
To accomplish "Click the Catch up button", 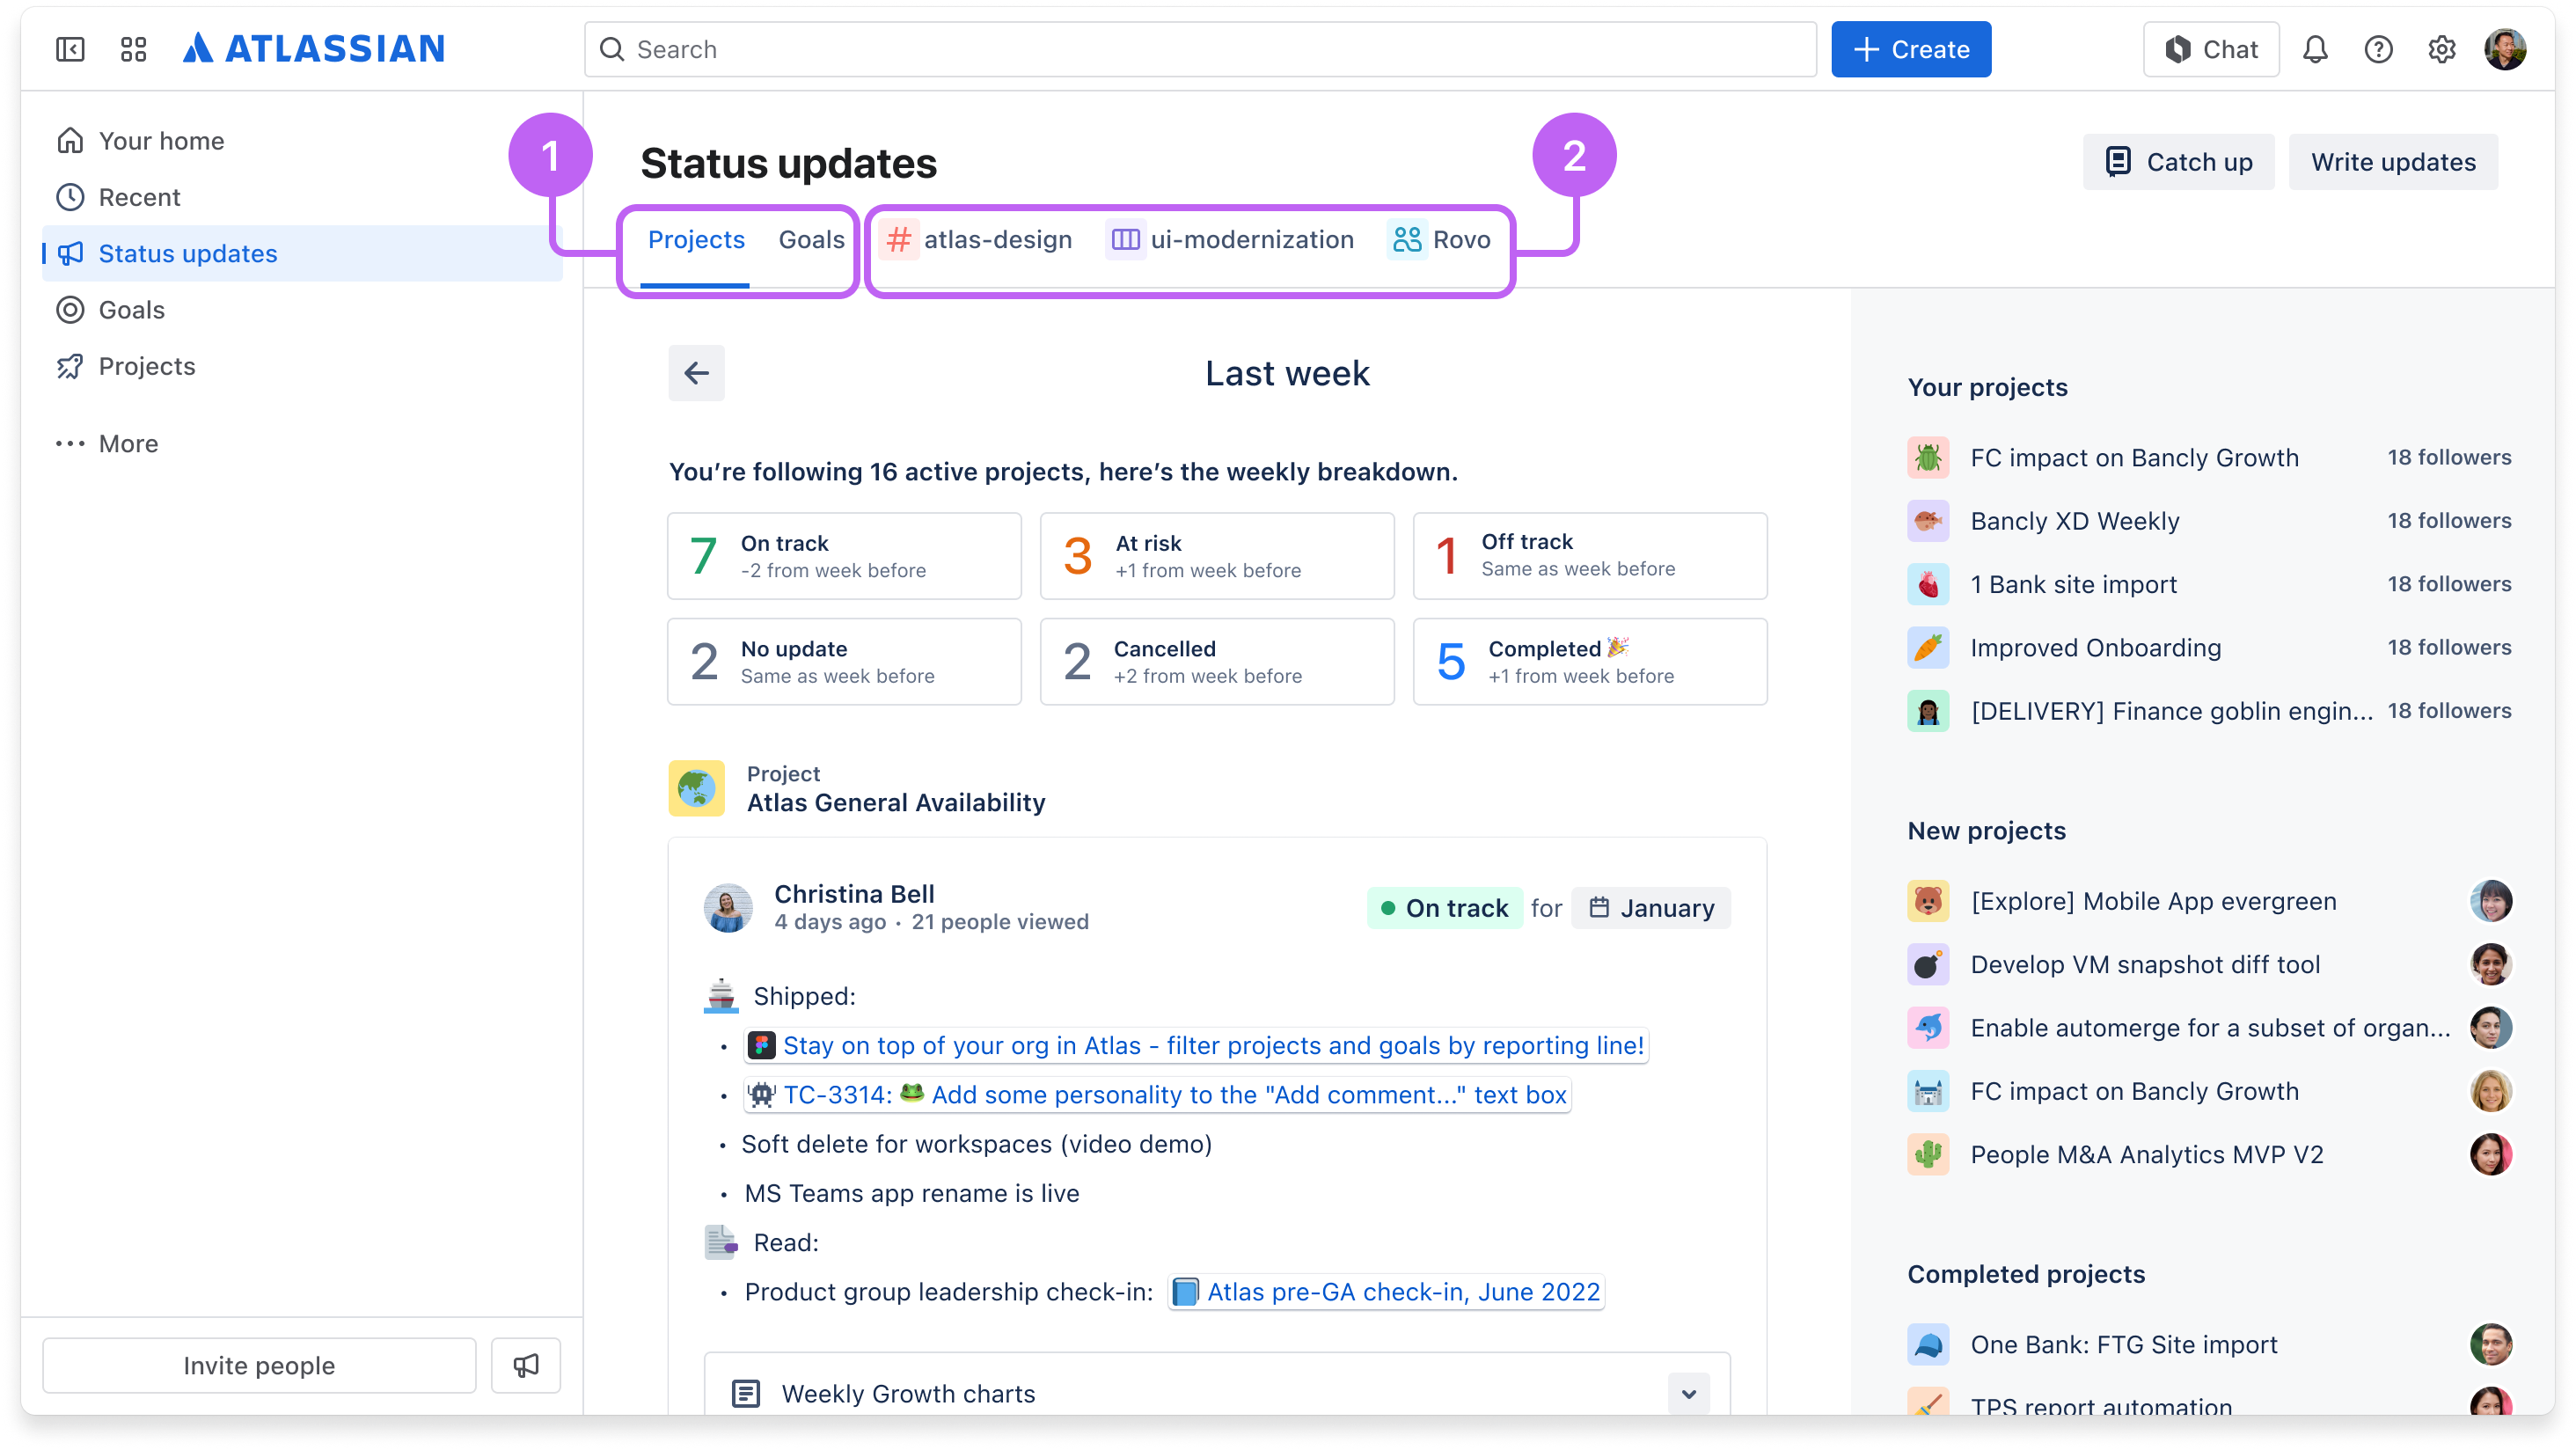I will coord(2178,162).
